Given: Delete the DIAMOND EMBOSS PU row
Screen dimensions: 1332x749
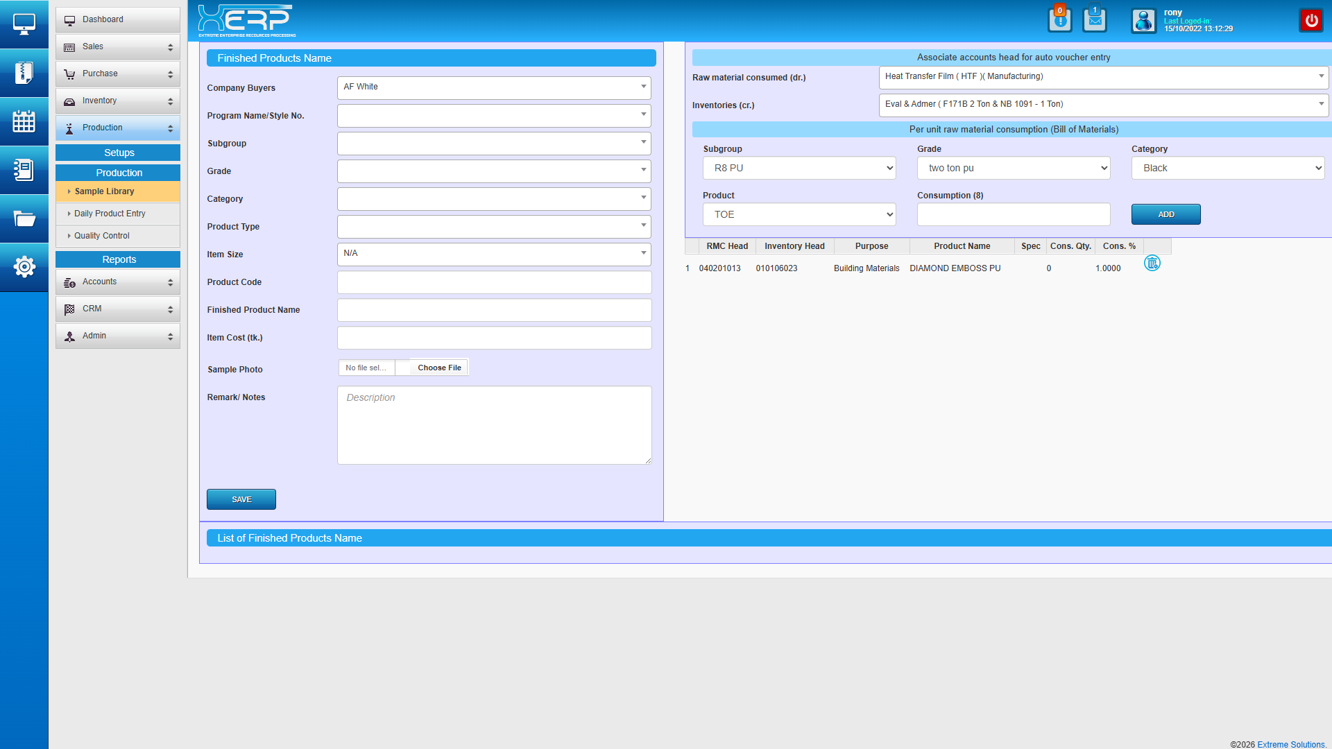Looking at the screenshot, I should [x=1152, y=264].
